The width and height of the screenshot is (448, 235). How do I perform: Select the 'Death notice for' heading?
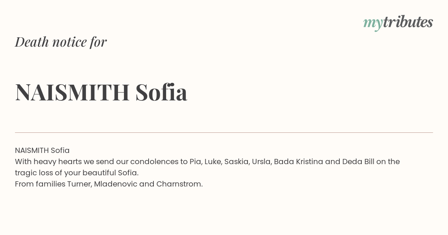pos(61,42)
